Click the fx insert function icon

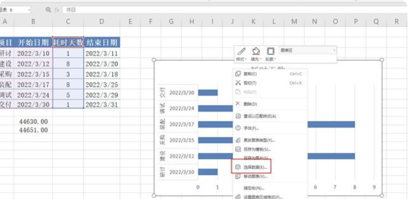point(57,10)
